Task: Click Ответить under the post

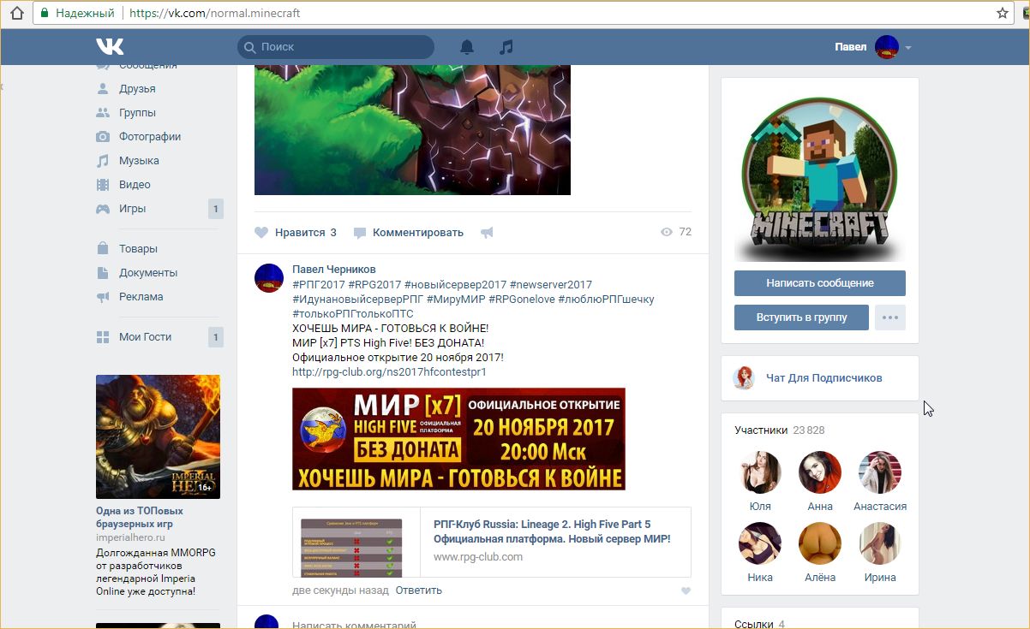Action: pyautogui.click(x=418, y=590)
